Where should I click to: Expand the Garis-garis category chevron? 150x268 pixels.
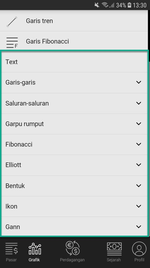click(x=139, y=82)
